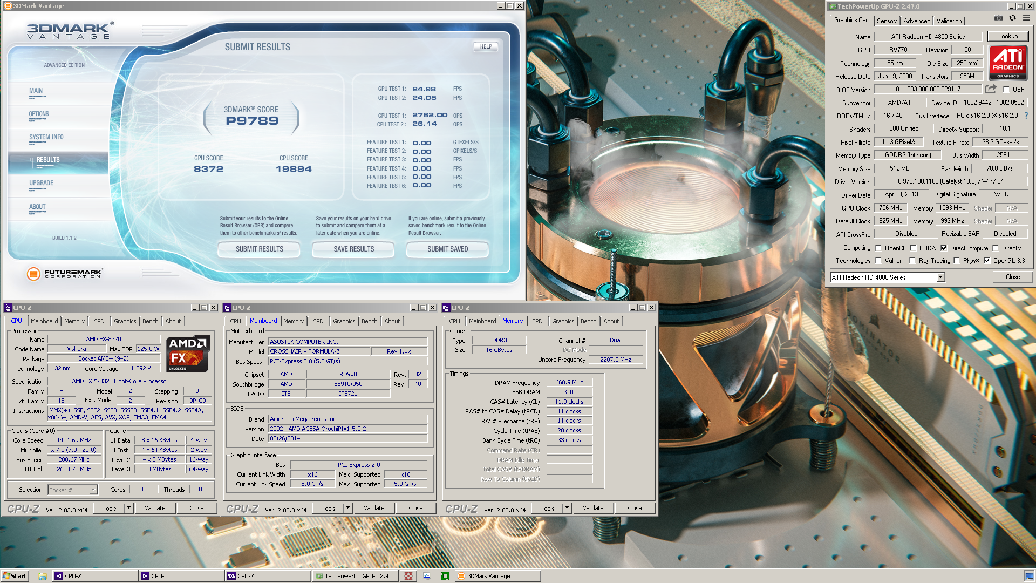Click the red knot icon in taskbar
The height and width of the screenshot is (583, 1036).
408,576
